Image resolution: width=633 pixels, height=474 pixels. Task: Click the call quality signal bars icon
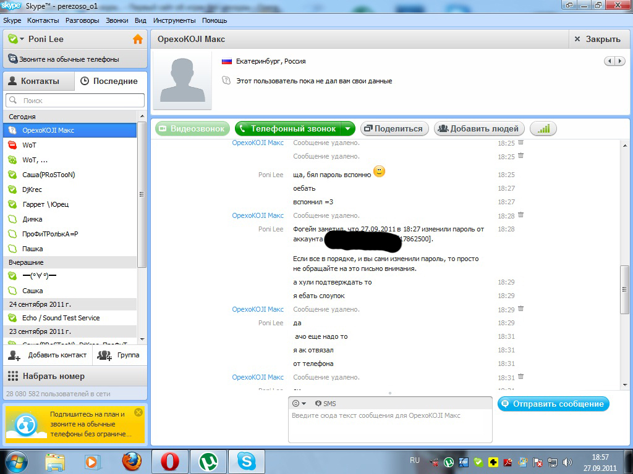(543, 128)
